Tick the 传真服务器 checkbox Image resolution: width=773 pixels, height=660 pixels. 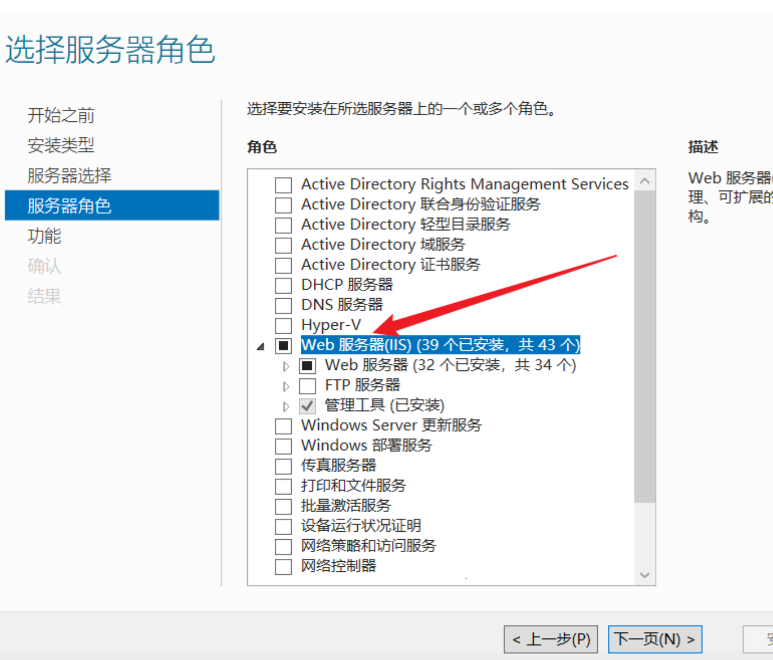coord(283,466)
